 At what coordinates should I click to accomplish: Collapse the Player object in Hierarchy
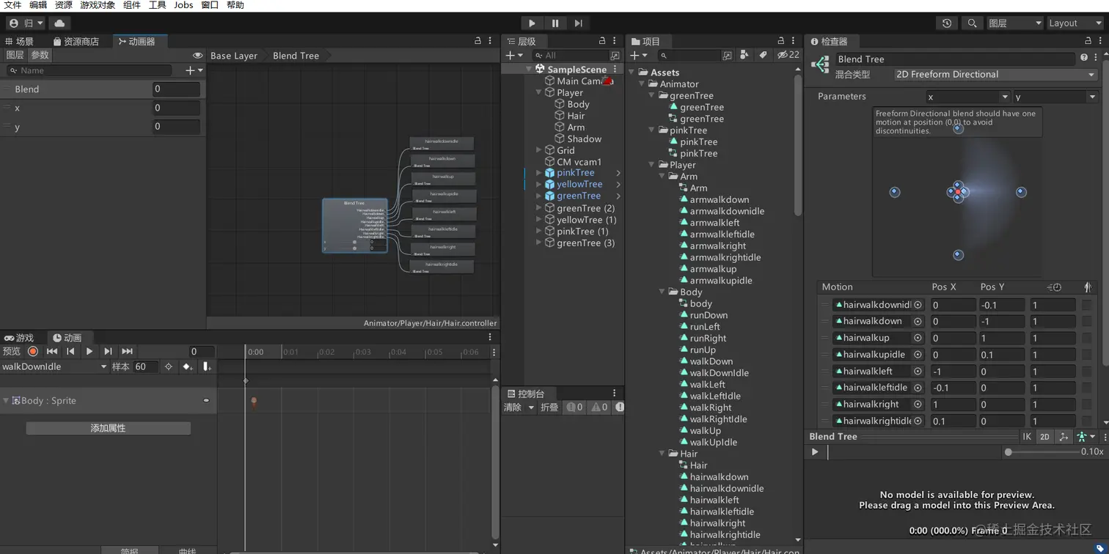point(539,93)
